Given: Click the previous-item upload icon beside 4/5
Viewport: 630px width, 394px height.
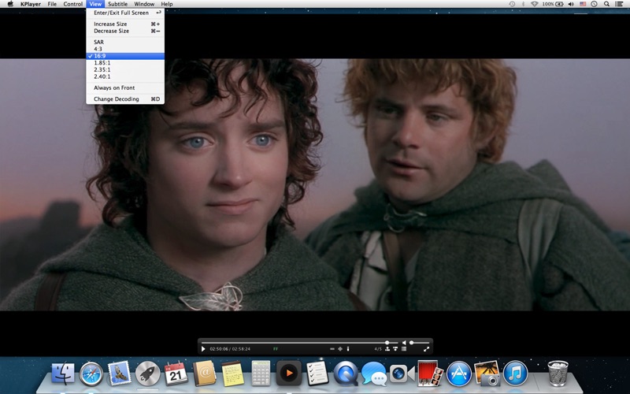Looking at the screenshot, I should tap(387, 349).
